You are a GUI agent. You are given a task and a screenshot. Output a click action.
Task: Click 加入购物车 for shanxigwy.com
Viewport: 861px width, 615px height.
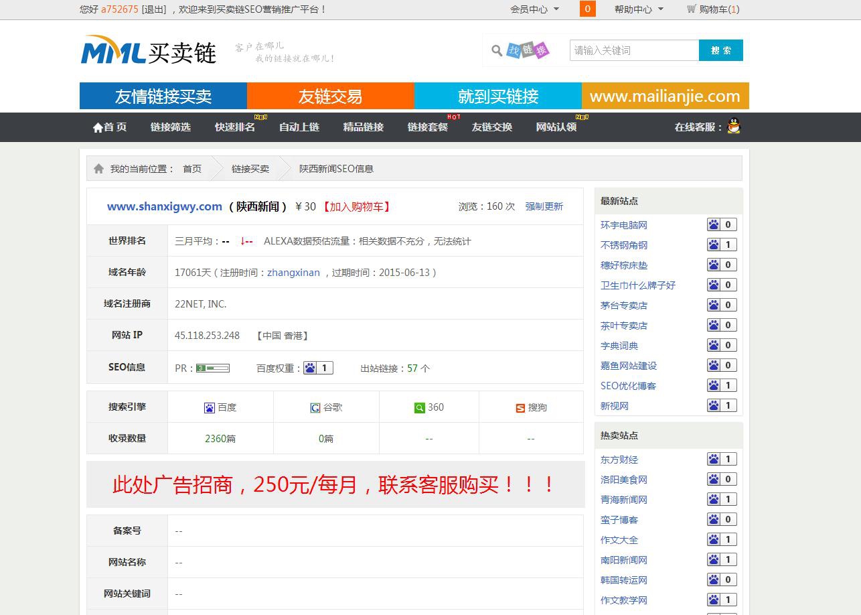point(356,206)
